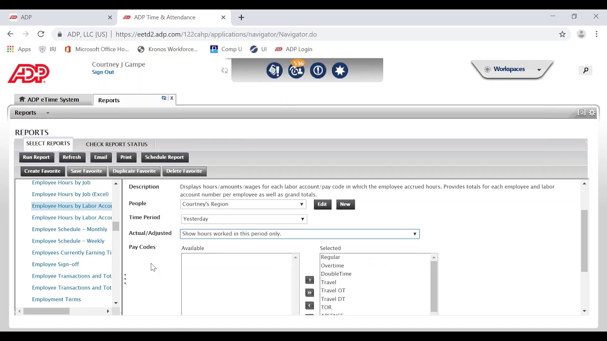This screenshot has width=607, height=341.
Task: Click the browser address bar URL
Action: 216,34
